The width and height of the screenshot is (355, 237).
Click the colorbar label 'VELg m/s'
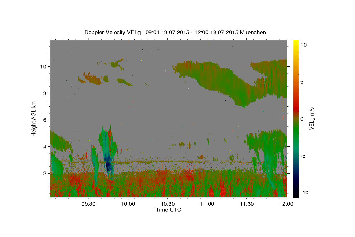point(312,119)
